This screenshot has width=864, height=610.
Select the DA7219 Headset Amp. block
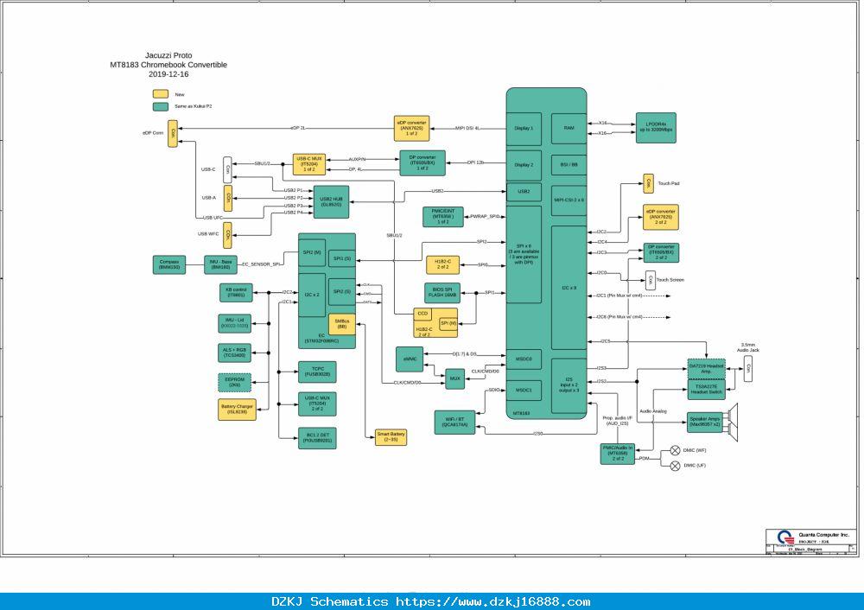click(x=707, y=369)
